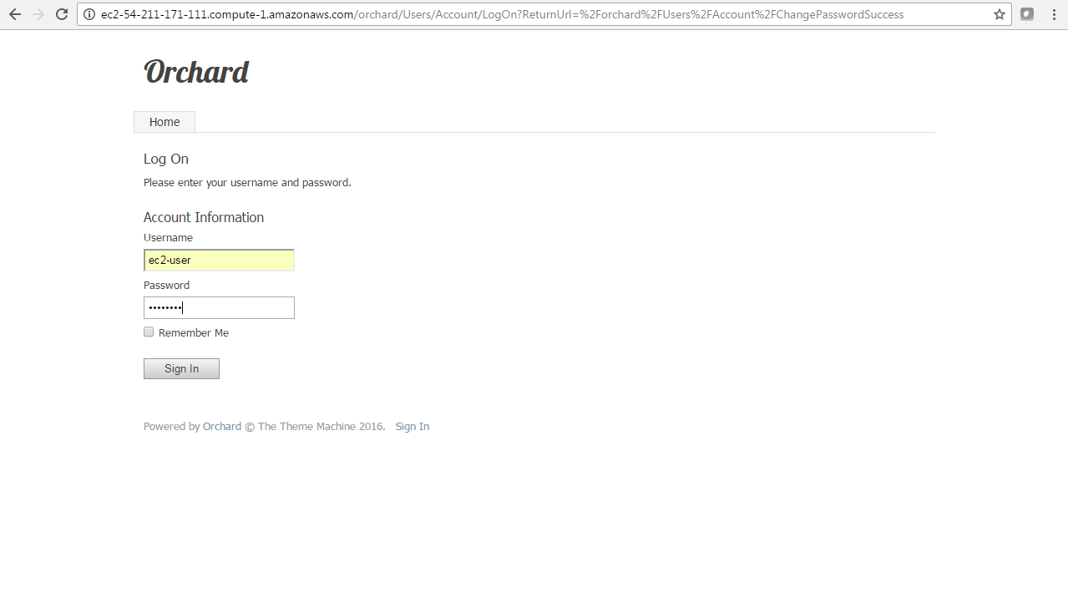
Task: Click the Account Information heading
Action: click(x=203, y=217)
